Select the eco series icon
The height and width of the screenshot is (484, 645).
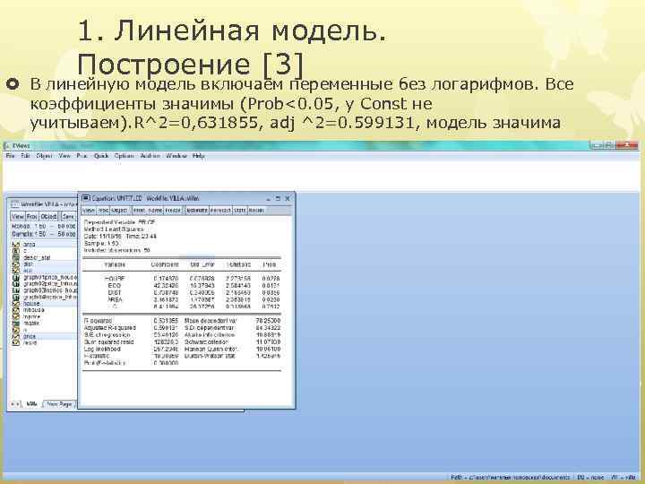tap(16, 271)
